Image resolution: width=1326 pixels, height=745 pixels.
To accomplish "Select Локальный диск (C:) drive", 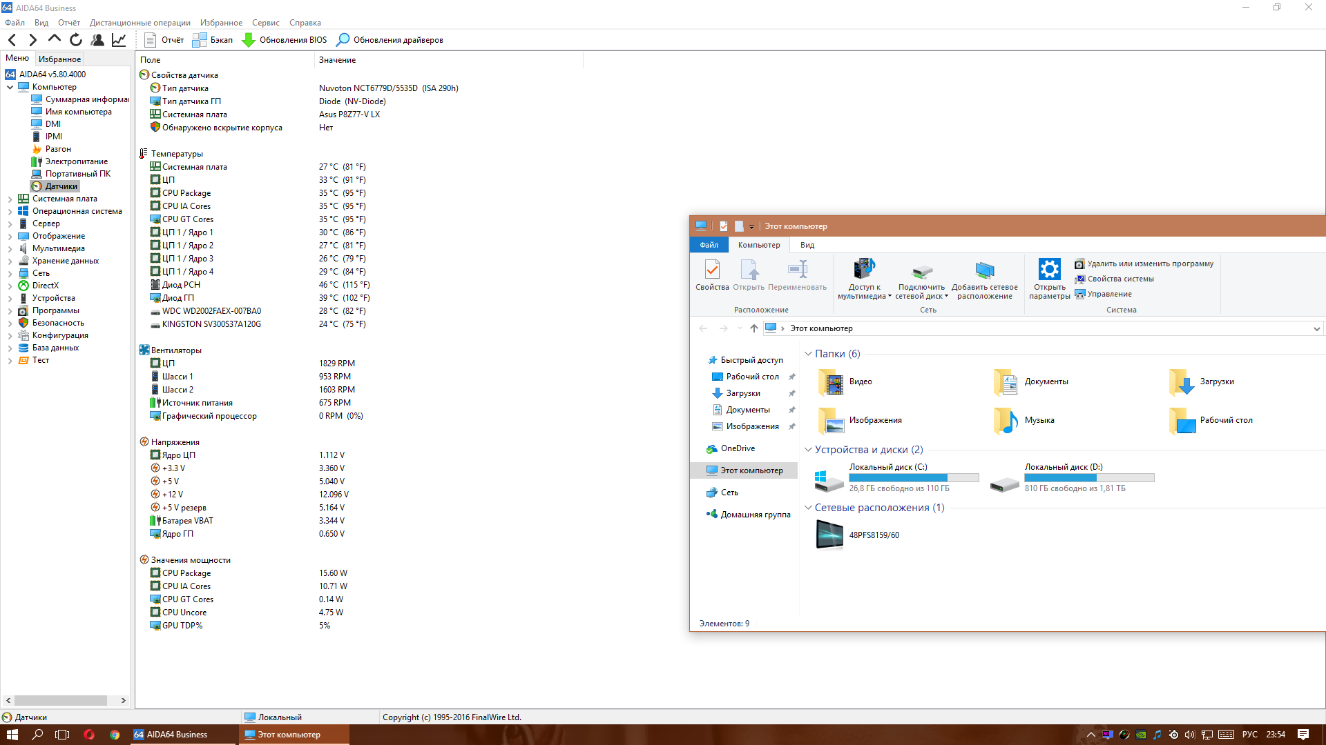I will tap(896, 477).
